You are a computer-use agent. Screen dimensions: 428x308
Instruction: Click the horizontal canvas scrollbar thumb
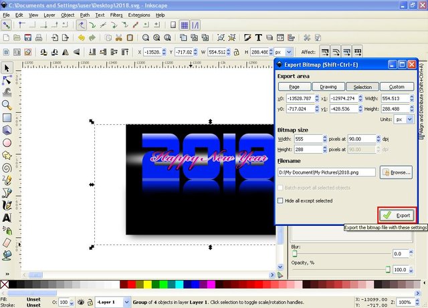tap(35, 275)
